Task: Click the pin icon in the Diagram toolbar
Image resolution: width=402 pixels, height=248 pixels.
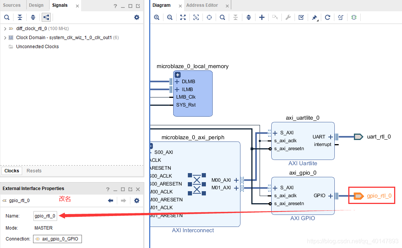Action: point(314,17)
